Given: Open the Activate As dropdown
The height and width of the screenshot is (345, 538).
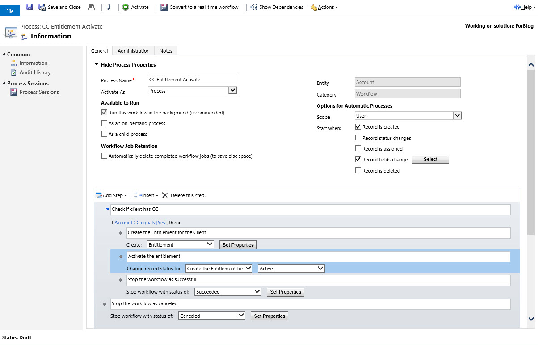Looking at the screenshot, I should point(232,90).
